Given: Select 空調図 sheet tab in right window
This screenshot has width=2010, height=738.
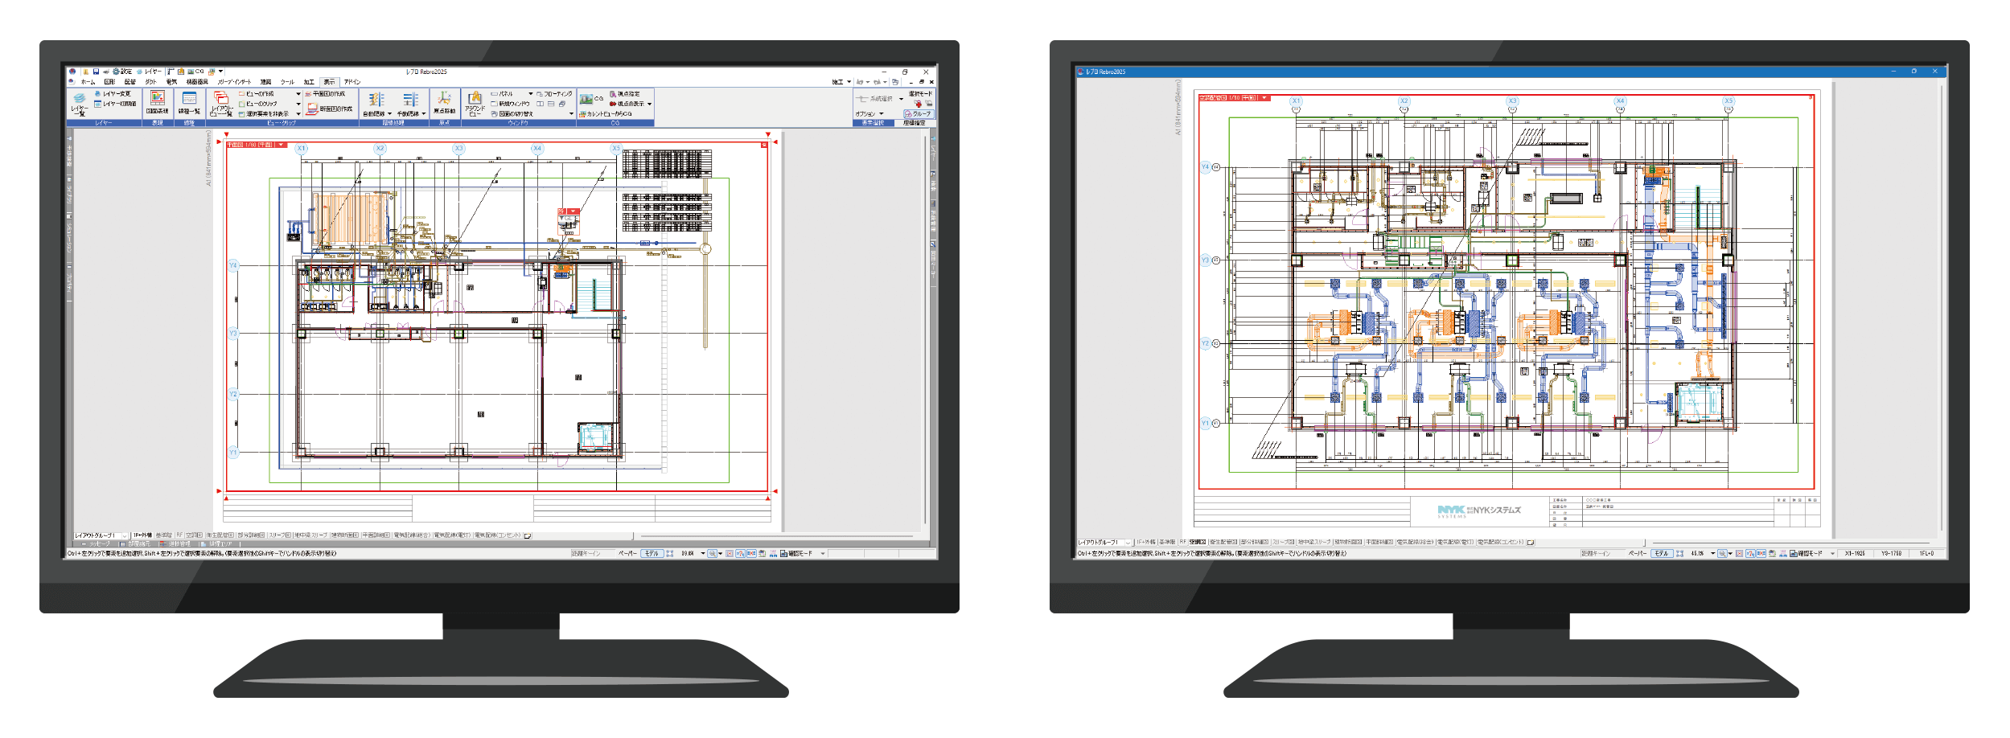Looking at the screenshot, I should pyautogui.click(x=1198, y=542).
